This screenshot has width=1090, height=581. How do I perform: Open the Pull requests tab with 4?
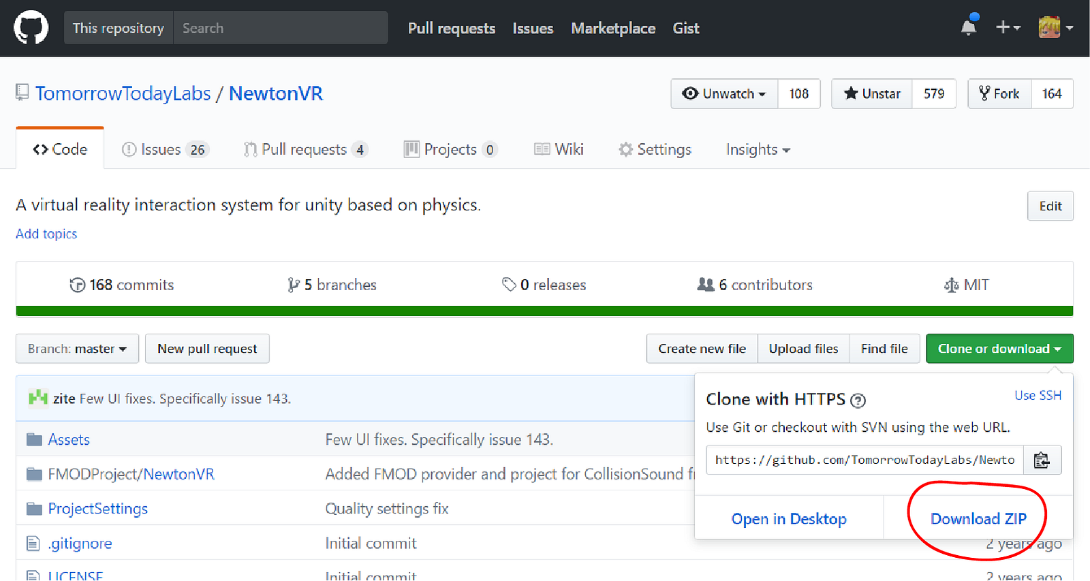(306, 149)
